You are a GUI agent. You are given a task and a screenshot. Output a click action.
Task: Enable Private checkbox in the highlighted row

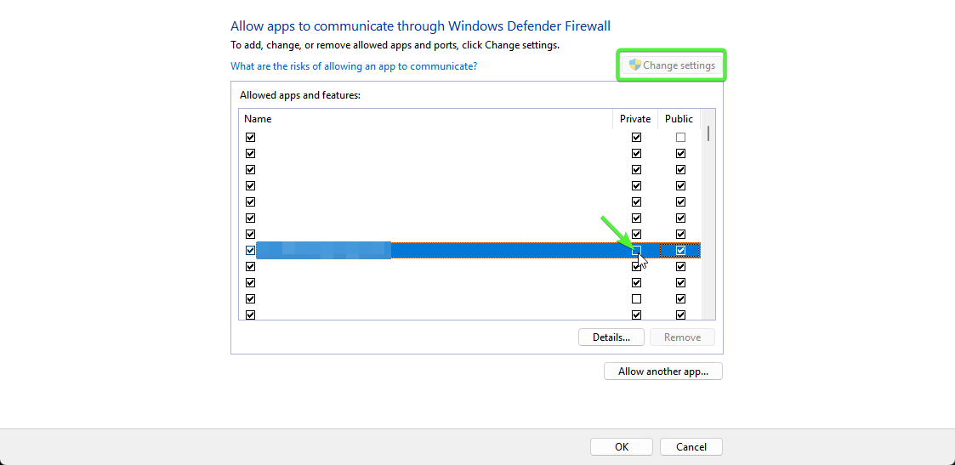(636, 251)
